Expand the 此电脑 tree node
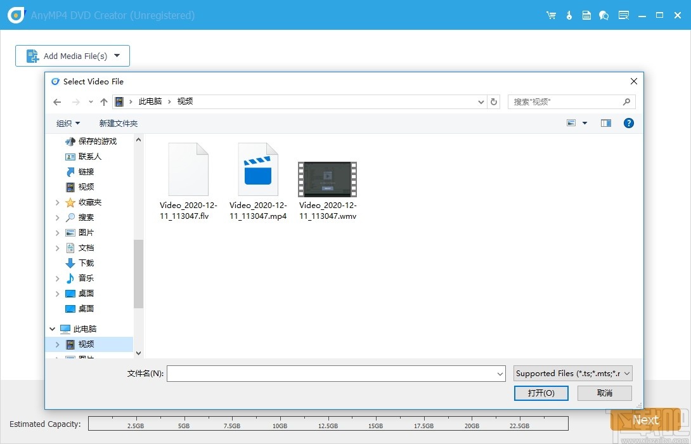This screenshot has height=444, width=691. pyautogui.click(x=53, y=329)
